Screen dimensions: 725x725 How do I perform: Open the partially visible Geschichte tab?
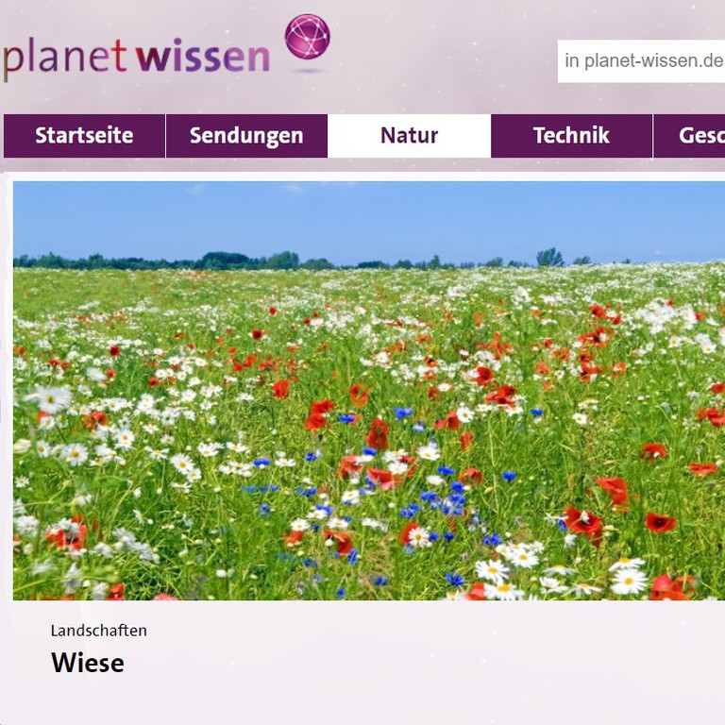pos(689,136)
